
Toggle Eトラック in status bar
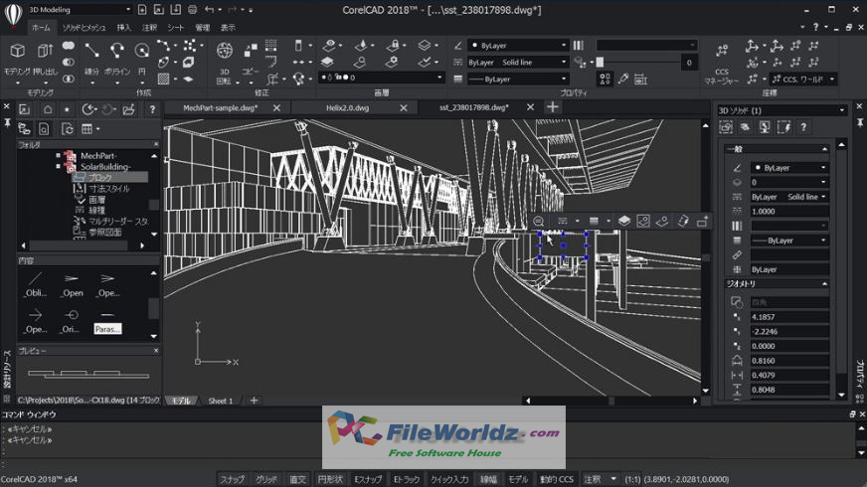(407, 479)
